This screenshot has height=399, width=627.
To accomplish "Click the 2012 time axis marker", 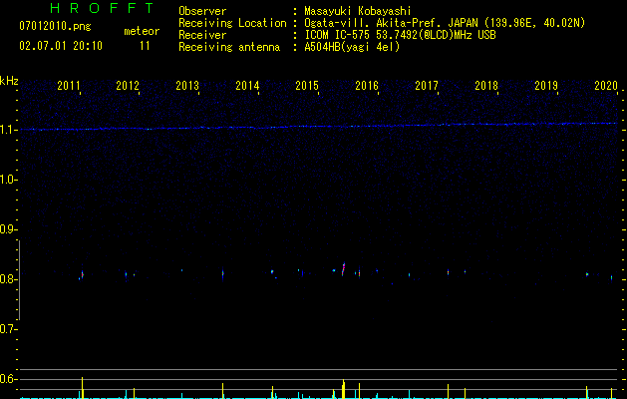I will coord(128,86).
